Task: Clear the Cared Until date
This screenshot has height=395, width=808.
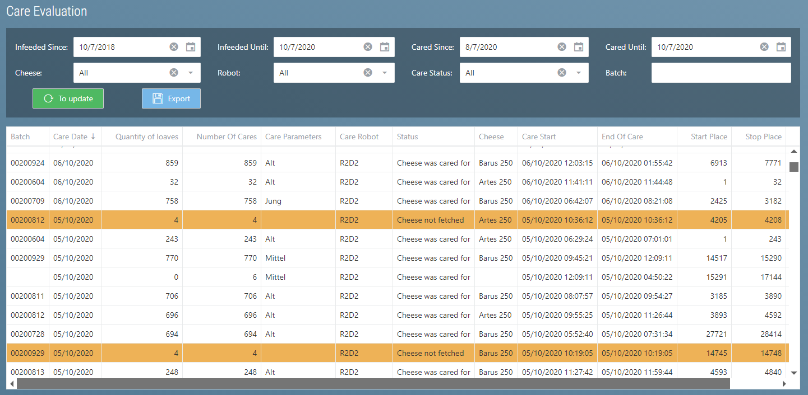Action: (764, 47)
